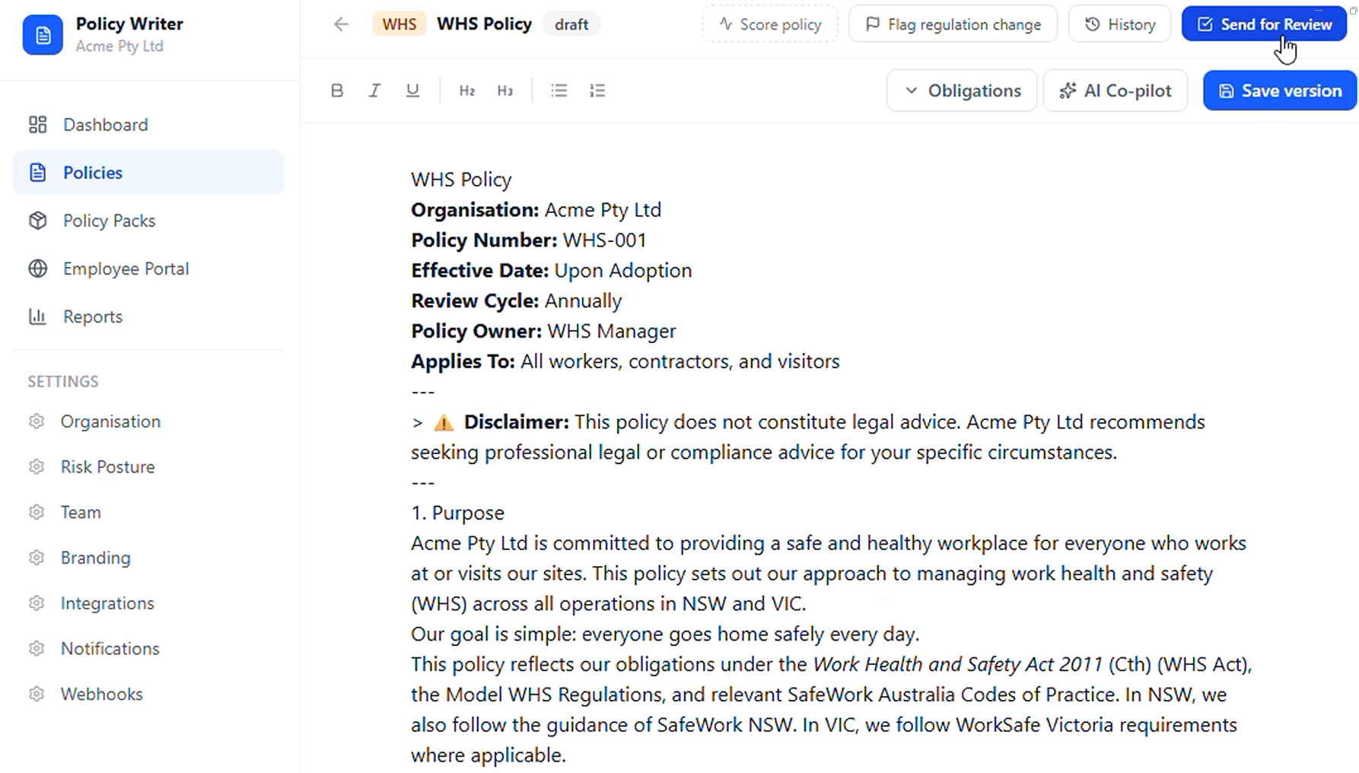Open Notifications settings
The image size is (1359, 773).
(x=148, y=649)
